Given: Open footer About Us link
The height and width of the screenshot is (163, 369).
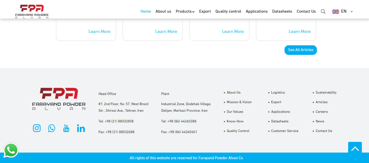Looking at the screenshot, I should (x=233, y=92).
